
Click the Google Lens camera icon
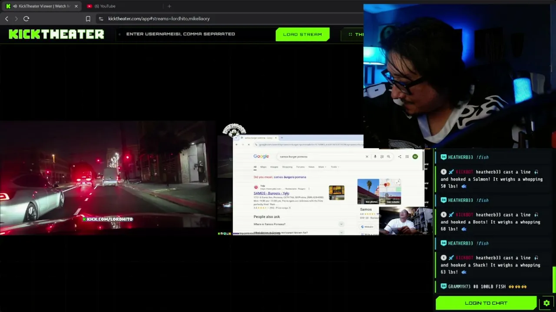point(382,156)
